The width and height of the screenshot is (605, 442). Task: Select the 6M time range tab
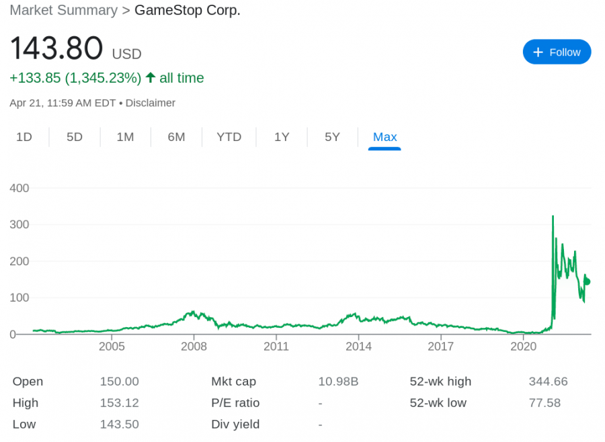(x=176, y=137)
